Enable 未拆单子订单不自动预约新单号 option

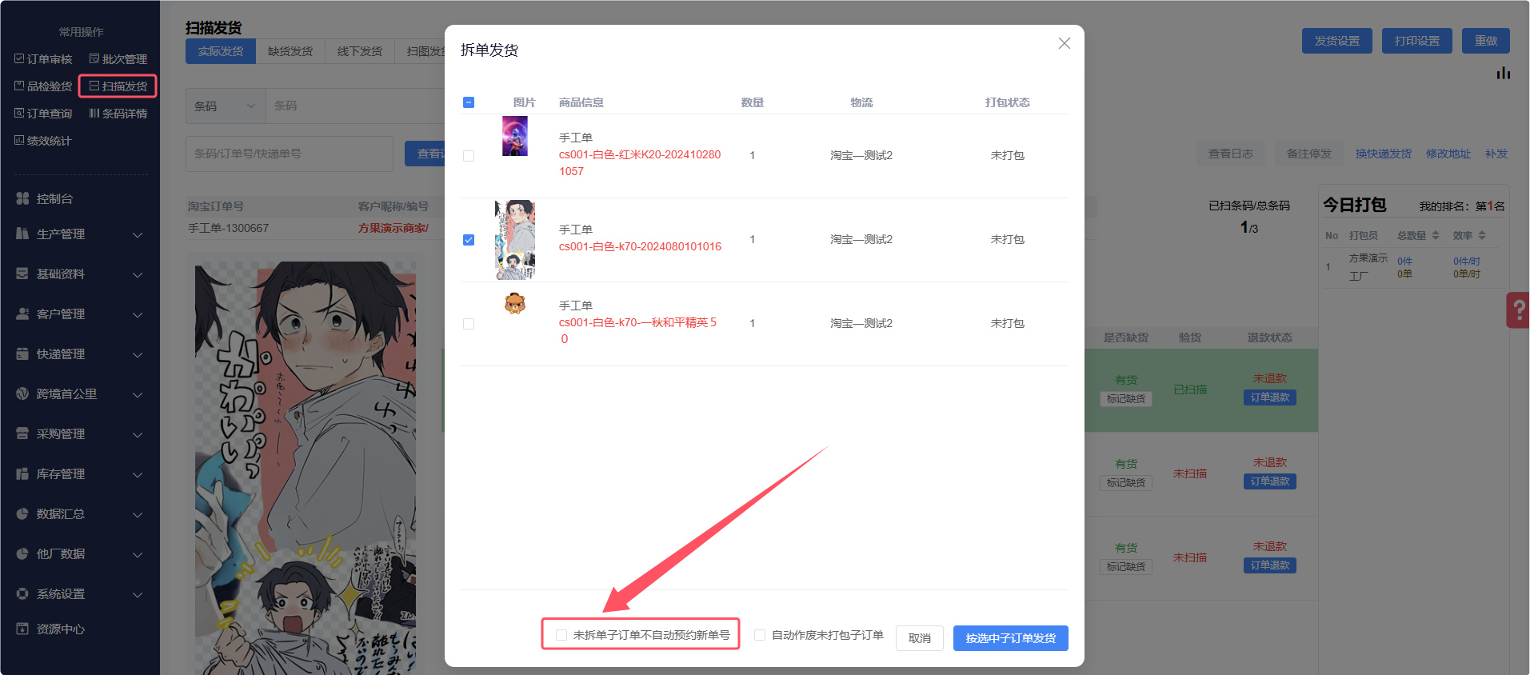[x=561, y=635]
